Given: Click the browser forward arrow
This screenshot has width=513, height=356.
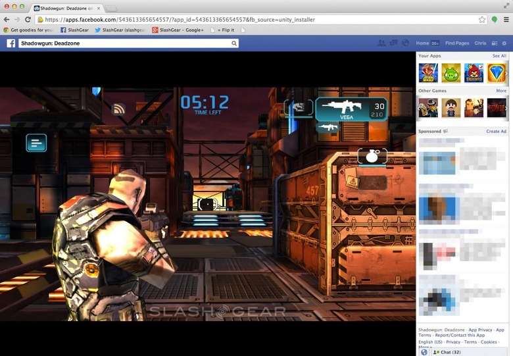Looking at the screenshot, I should pyautogui.click(x=17, y=20).
